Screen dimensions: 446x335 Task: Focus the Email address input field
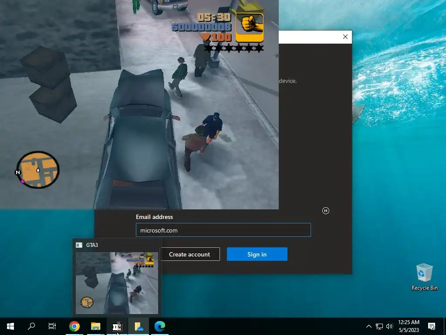223,230
